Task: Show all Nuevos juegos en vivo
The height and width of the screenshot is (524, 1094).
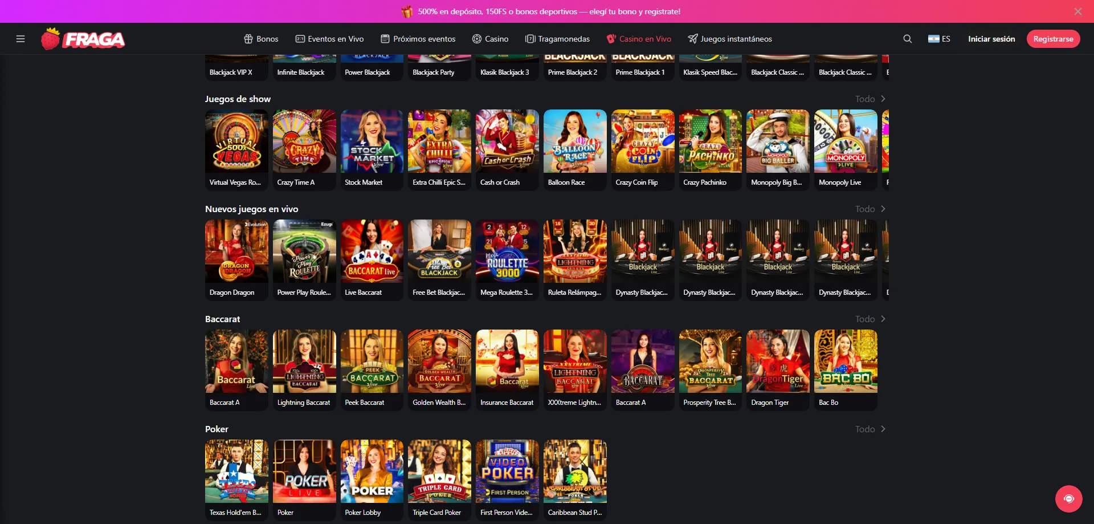Action: (870, 209)
